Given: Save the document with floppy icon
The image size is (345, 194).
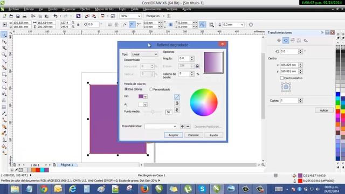Looking at the screenshot, I should click(x=18, y=16).
